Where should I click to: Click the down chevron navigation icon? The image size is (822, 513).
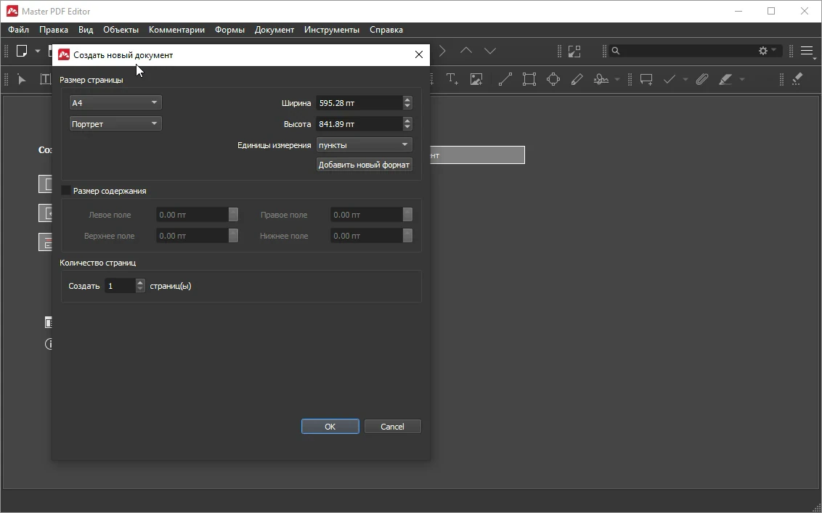pyautogui.click(x=490, y=51)
